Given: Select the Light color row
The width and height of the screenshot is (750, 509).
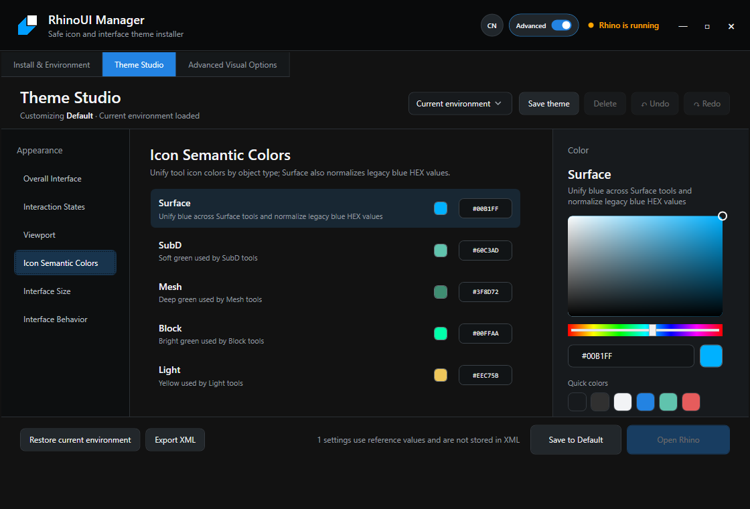Looking at the screenshot, I should pos(335,375).
